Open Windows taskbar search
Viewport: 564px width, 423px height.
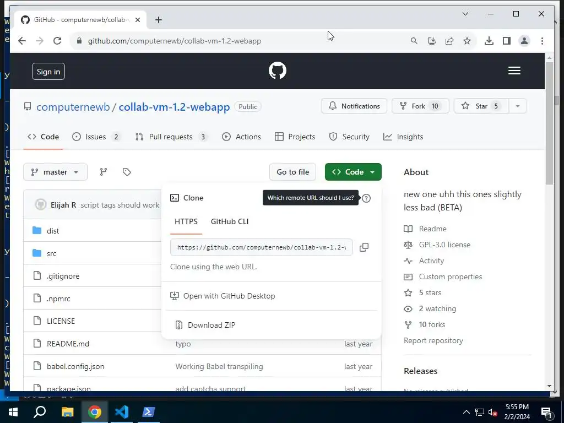click(x=40, y=412)
